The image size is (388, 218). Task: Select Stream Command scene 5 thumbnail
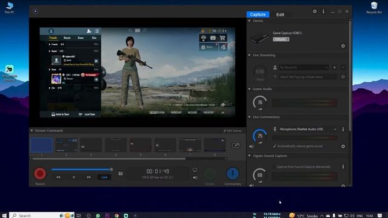pos(141,145)
